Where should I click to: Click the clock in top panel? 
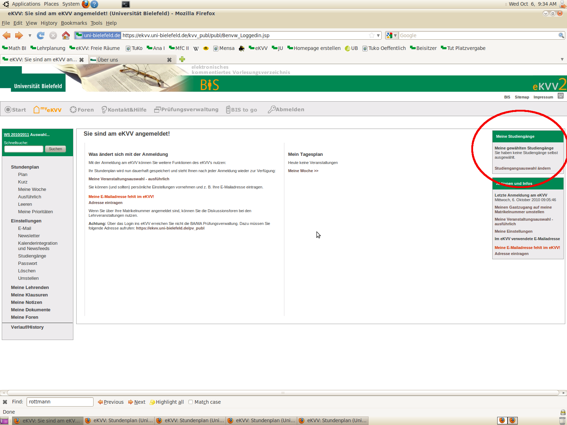(533, 4)
